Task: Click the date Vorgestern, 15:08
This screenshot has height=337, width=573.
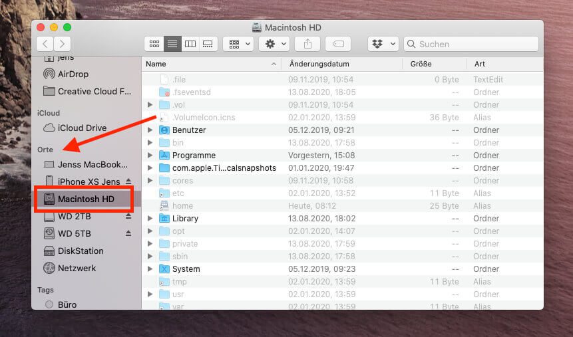Action: [x=321, y=155]
